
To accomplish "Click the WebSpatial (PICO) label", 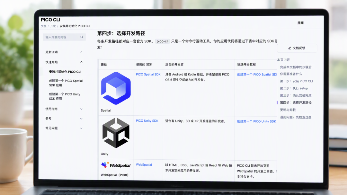I will [114, 175].
